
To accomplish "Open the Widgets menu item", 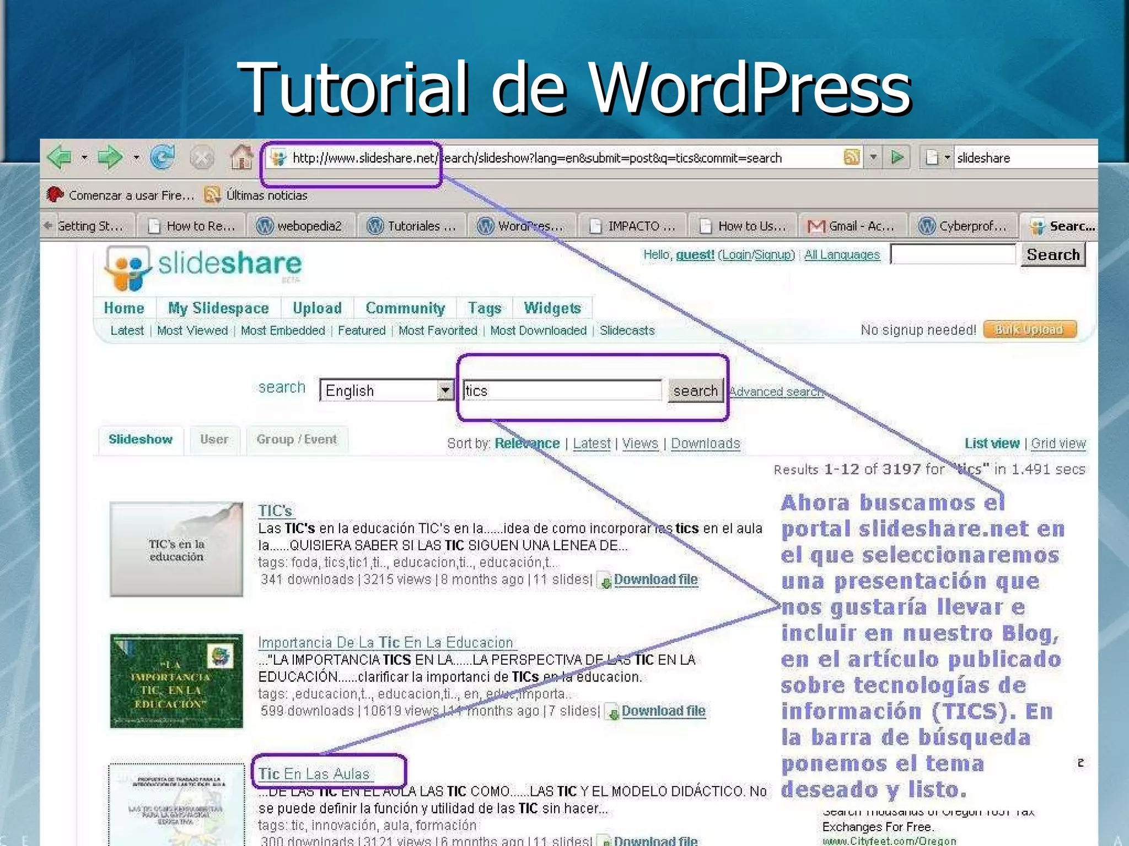I will click(x=552, y=308).
